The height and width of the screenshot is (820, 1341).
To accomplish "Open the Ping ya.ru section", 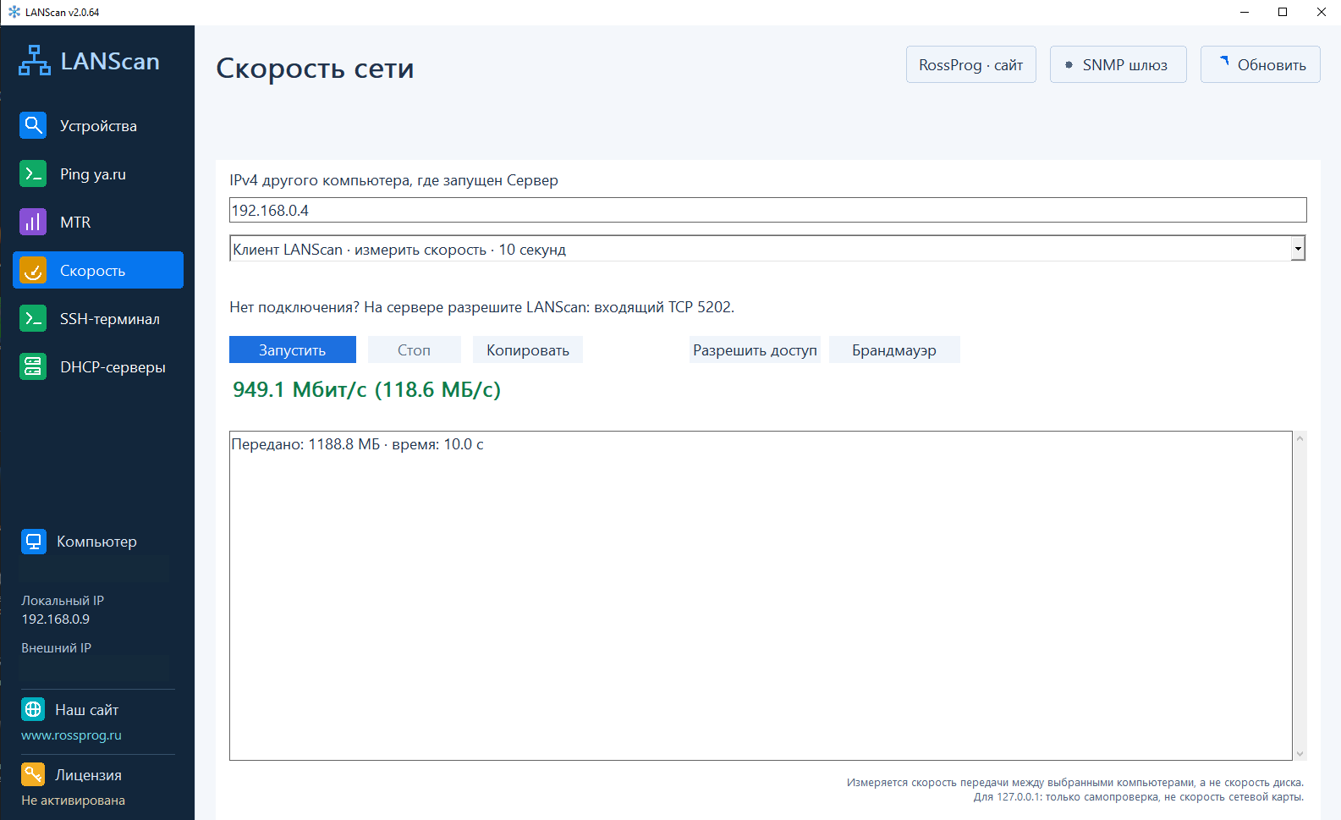I will click(x=98, y=173).
